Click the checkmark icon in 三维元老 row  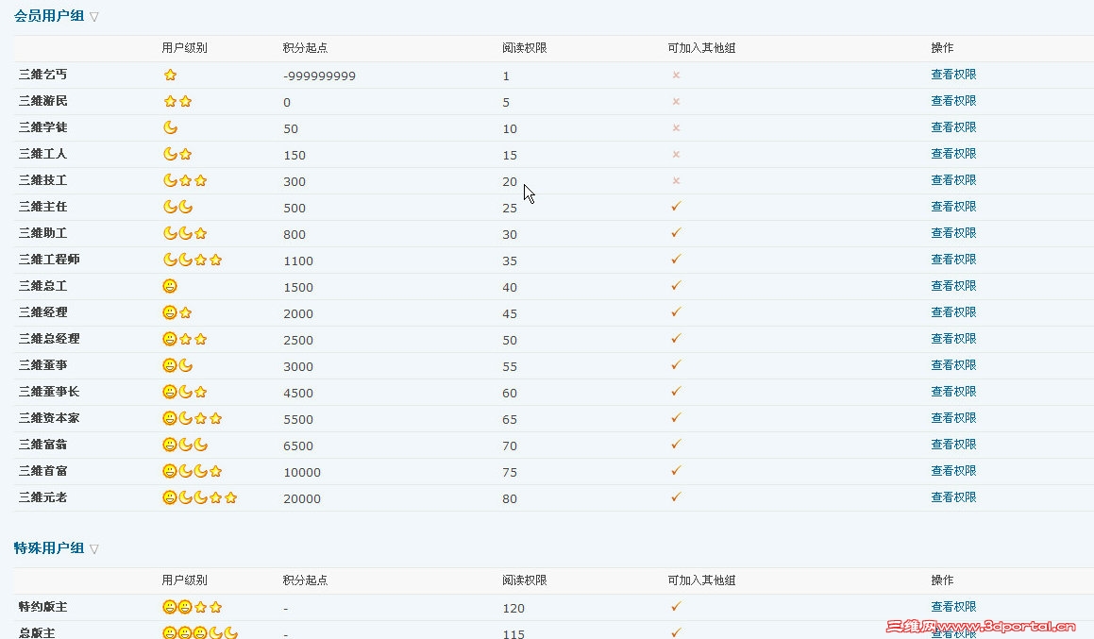pyautogui.click(x=676, y=497)
